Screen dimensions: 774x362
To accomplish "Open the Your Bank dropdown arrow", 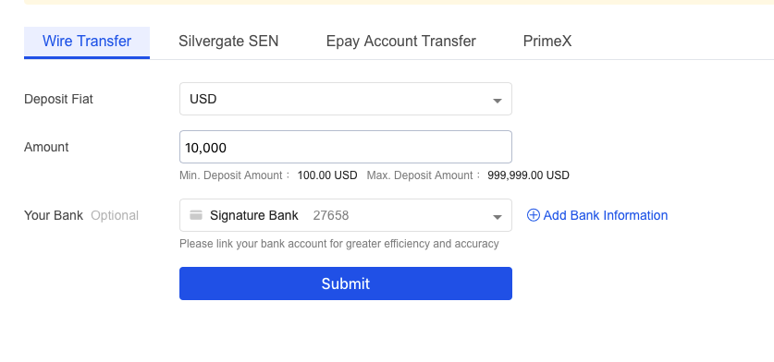I will [x=498, y=217].
